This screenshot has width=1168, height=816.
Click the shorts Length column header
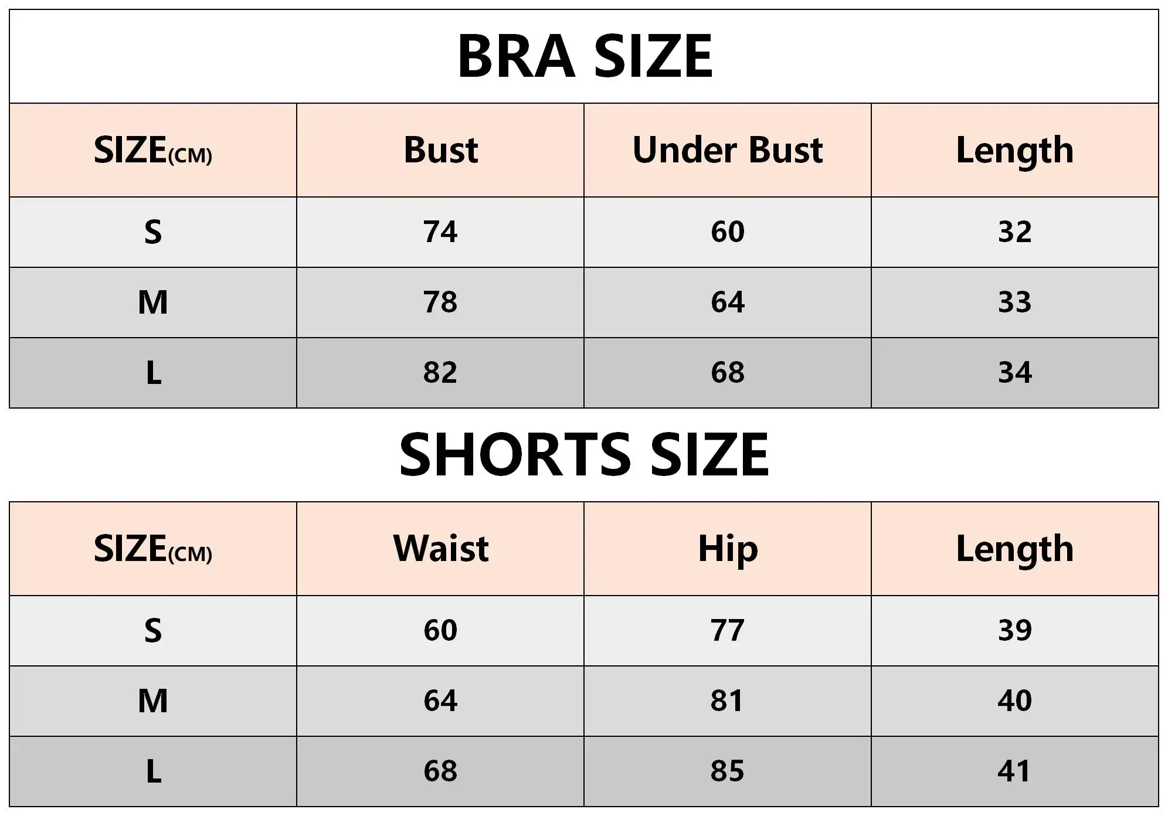(1015, 550)
